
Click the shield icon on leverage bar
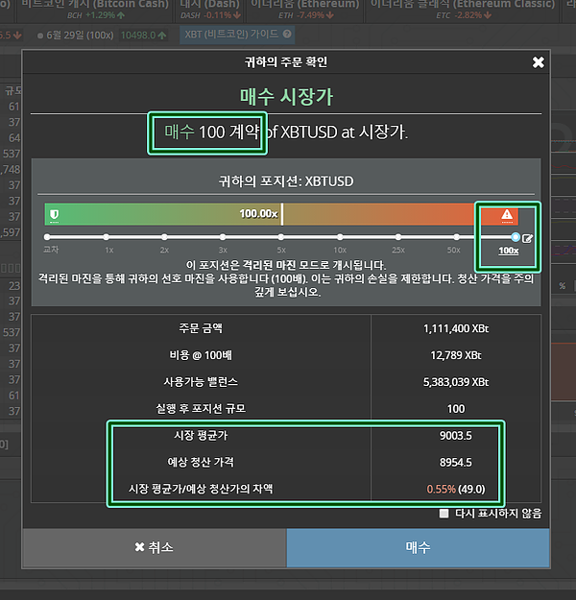(55, 214)
